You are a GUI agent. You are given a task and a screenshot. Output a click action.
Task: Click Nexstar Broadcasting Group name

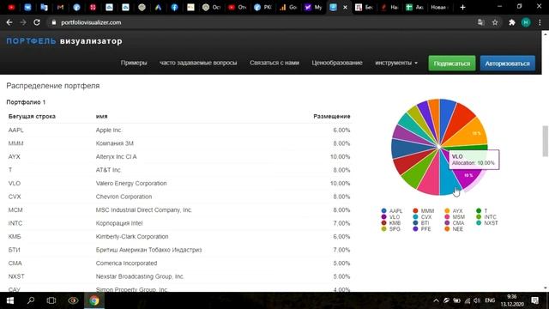click(x=140, y=276)
